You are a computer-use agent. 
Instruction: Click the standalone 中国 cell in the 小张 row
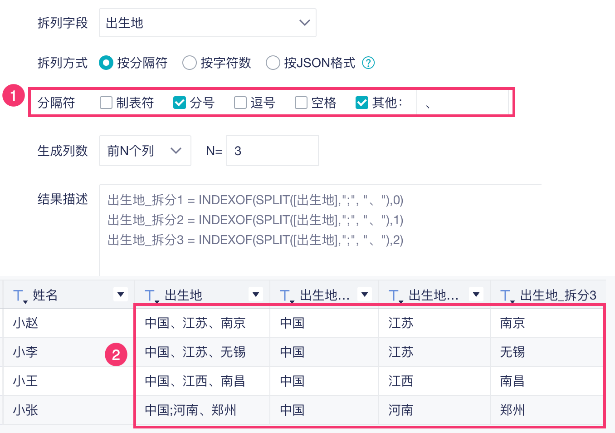point(324,410)
